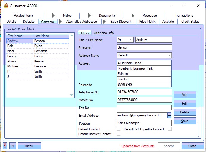This screenshot has height=152, width=206.
Task: Check the Default Invoice Contact box
Action: coord(118,134)
